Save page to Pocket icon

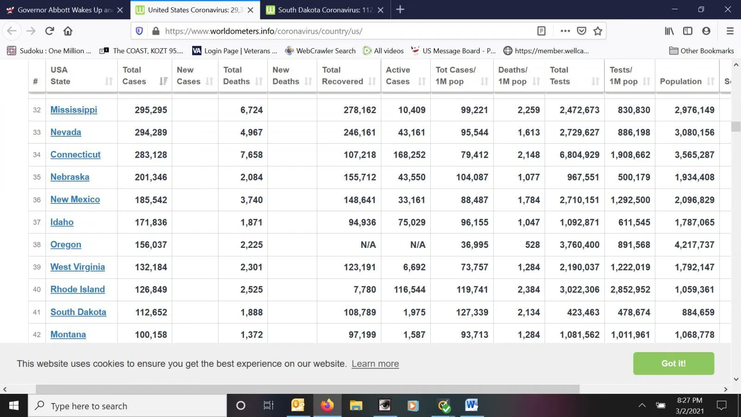tap(582, 31)
